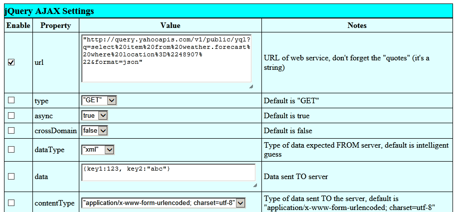
Task: Expand the crossDomain false dropdown
Action: click(95, 131)
